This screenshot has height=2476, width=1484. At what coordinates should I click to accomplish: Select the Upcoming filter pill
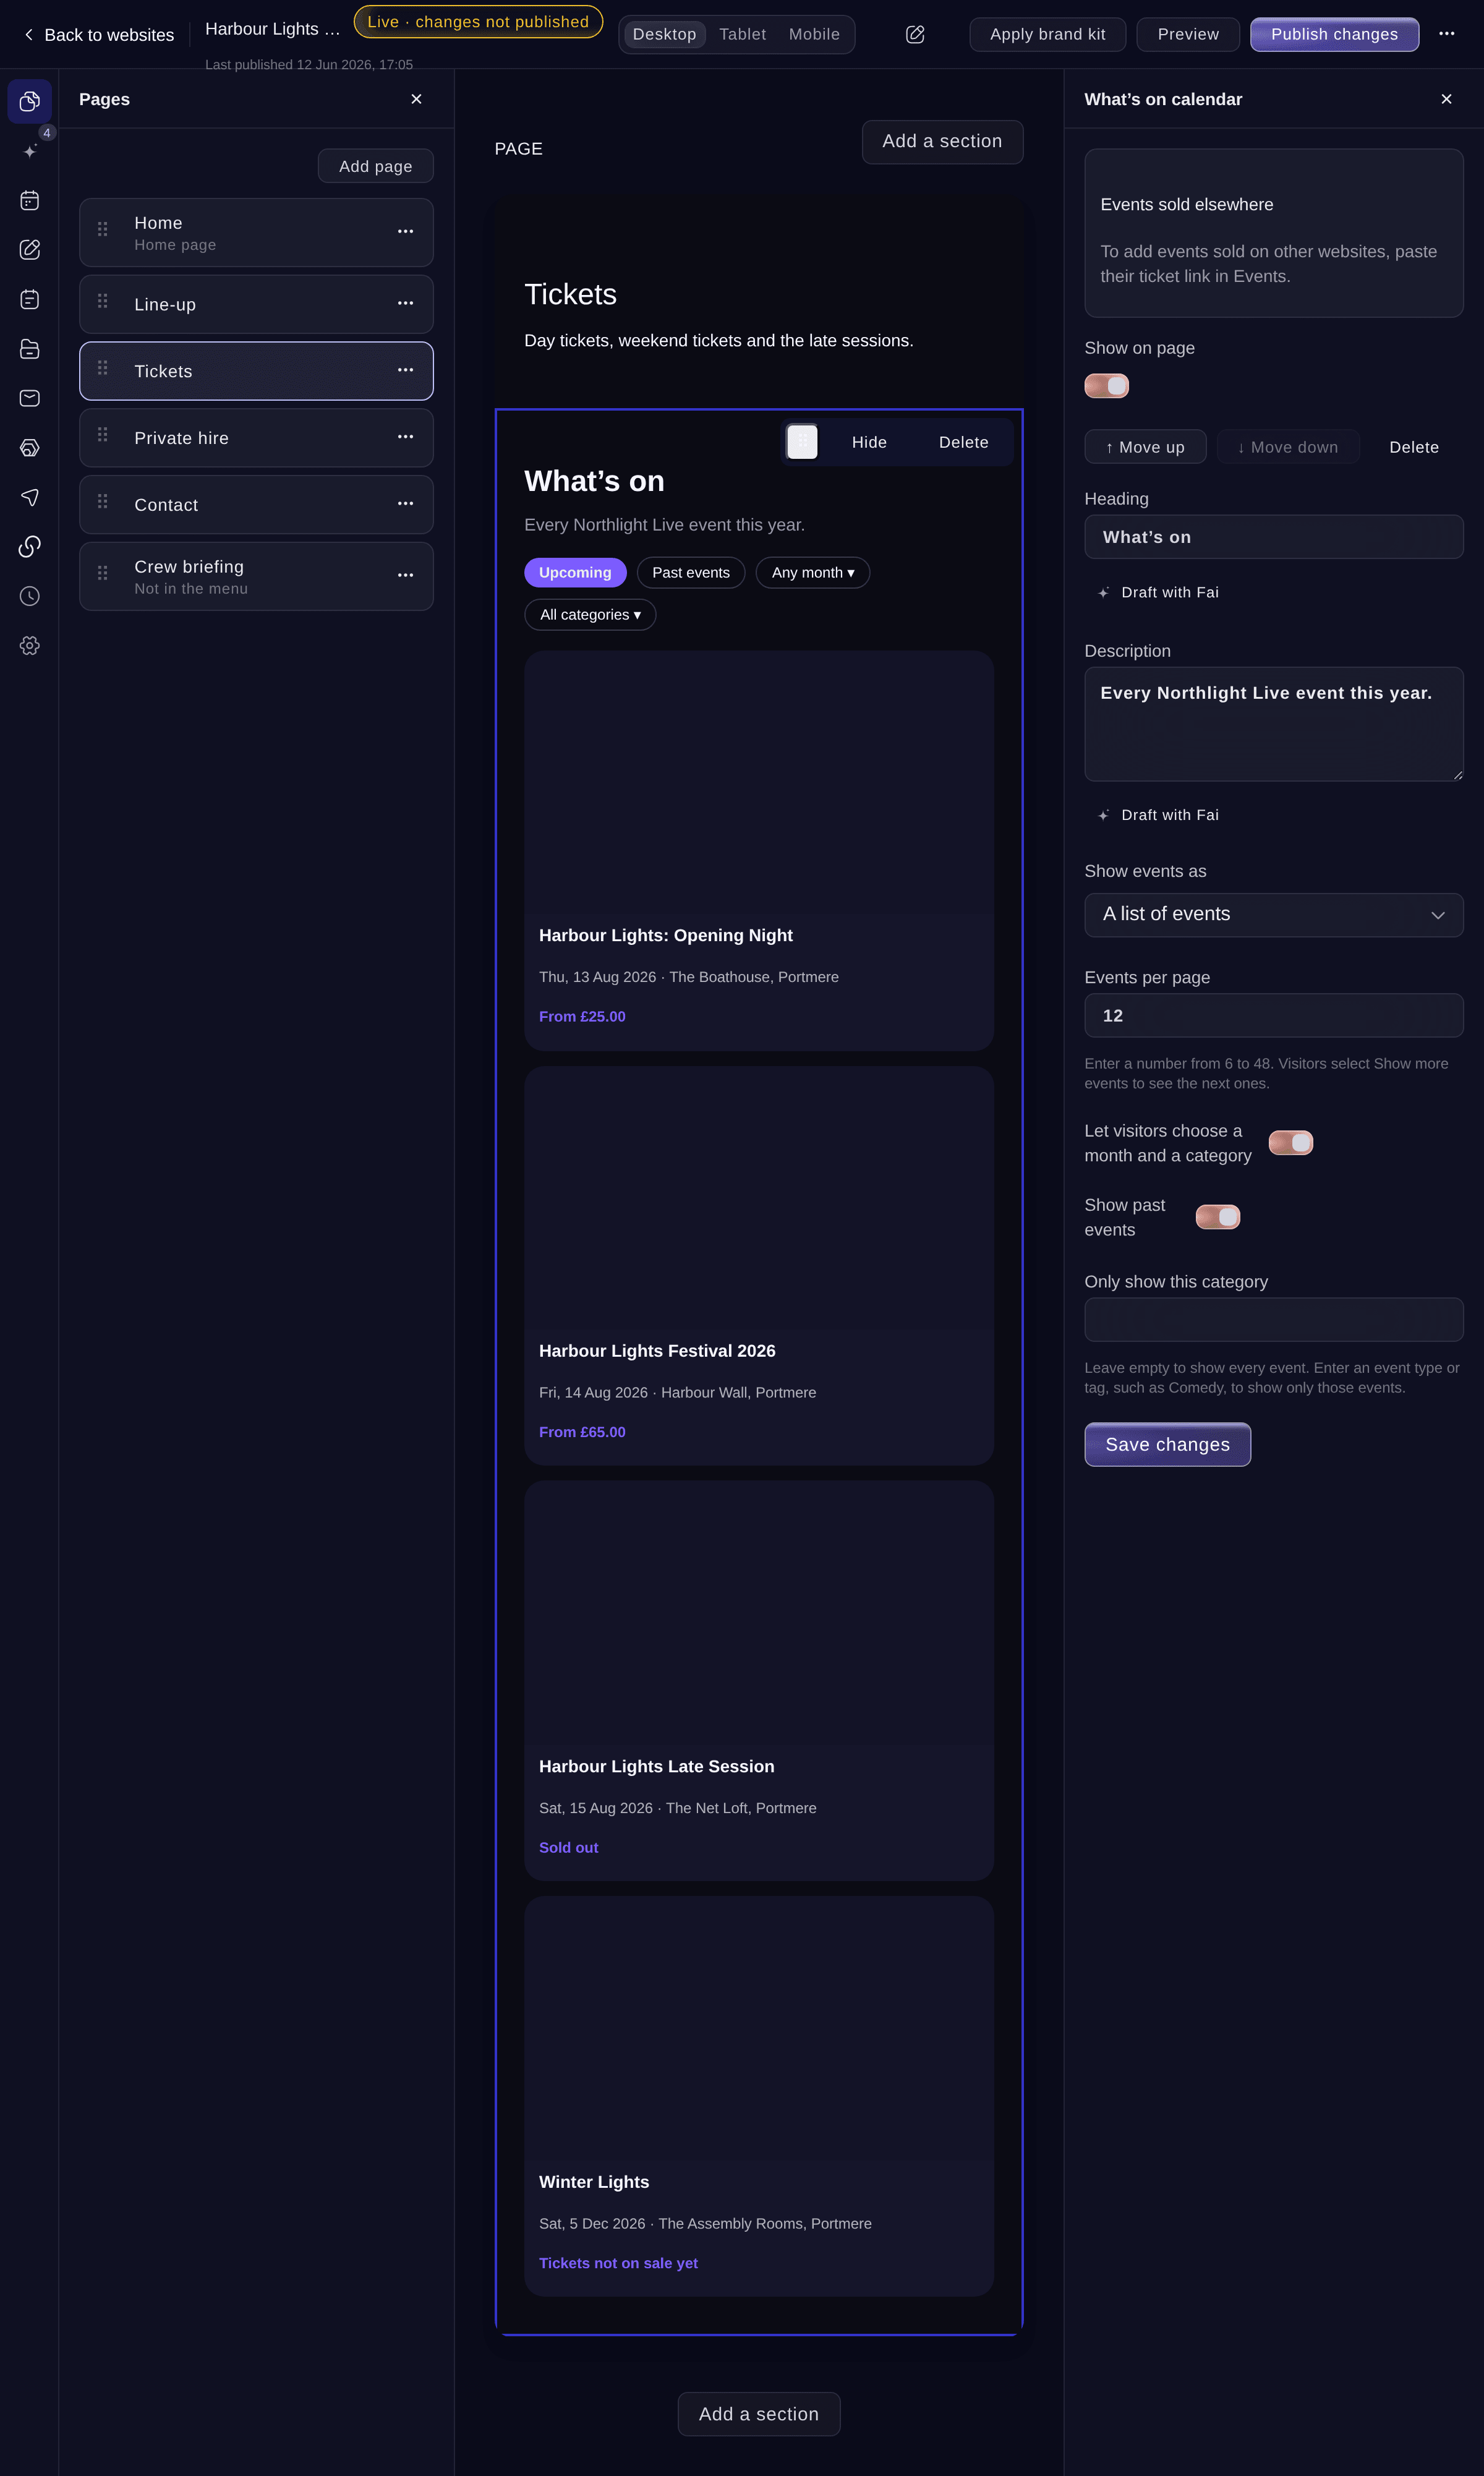coord(575,573)
